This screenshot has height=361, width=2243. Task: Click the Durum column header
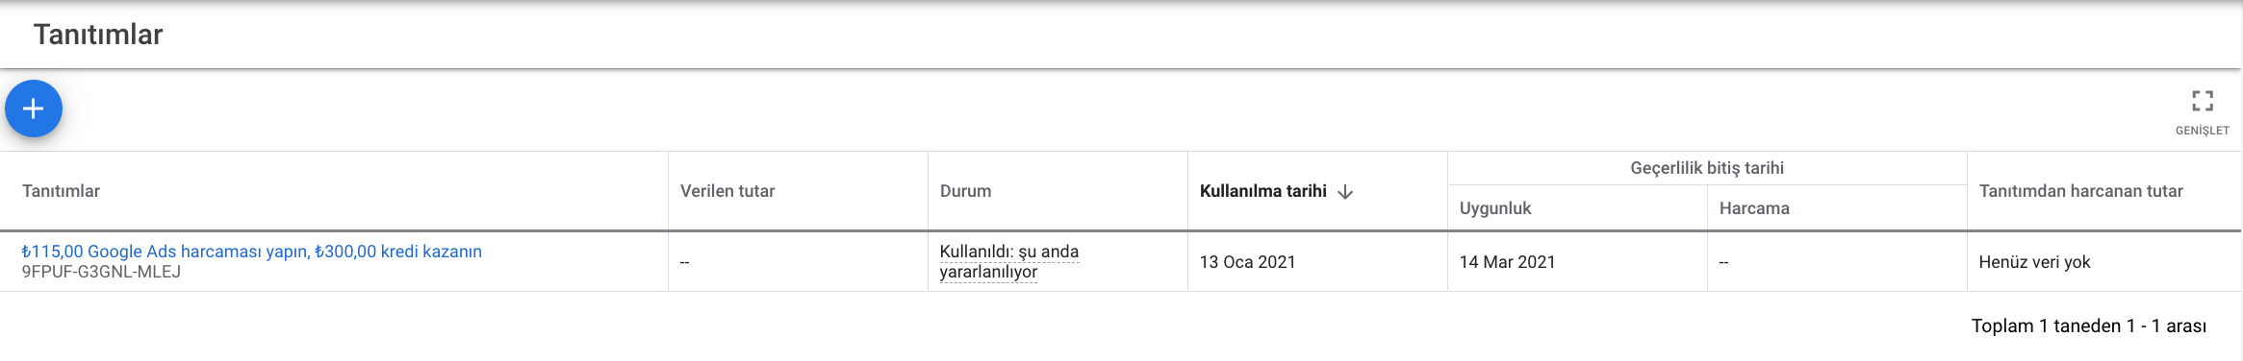pos(965,191)
